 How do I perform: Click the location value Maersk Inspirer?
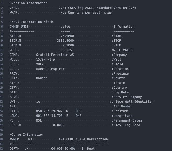tap(50, 69)
